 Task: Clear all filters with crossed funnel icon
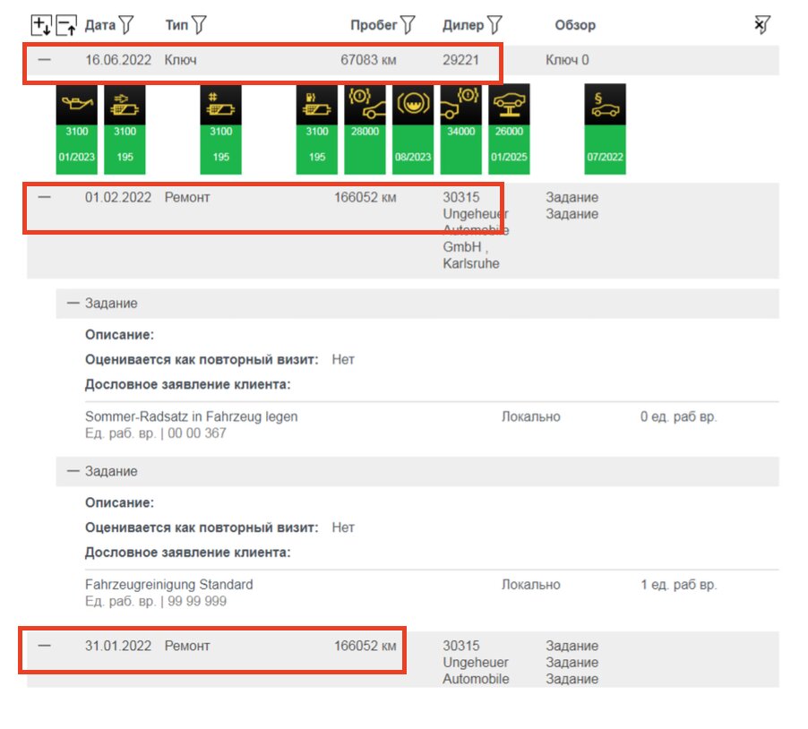(x=762, y=25)
